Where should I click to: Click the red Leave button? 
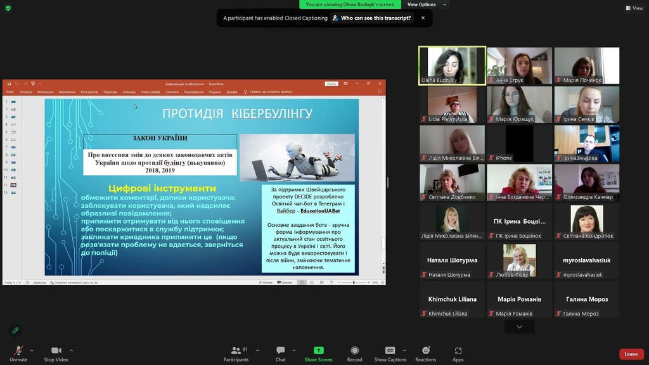pyautogui.click(x=631, y=354)
